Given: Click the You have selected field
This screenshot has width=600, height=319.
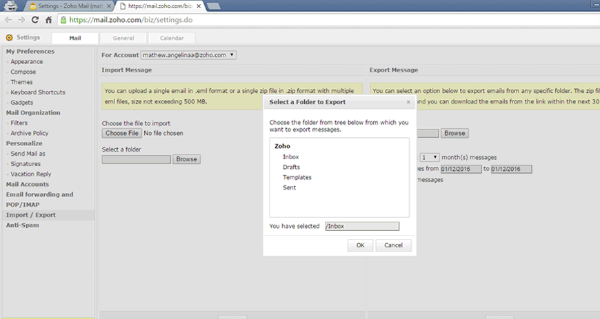Looking at the screenshot, I should click(x=362, y=226).
